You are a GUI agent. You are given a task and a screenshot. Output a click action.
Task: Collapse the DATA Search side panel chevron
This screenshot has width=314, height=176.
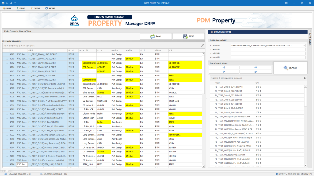(310, 31)
